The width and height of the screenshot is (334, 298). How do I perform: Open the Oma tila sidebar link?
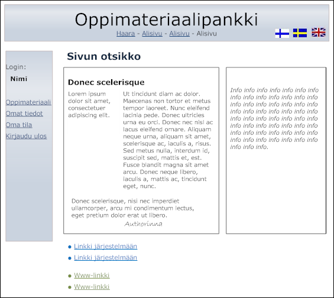[19, 125]
